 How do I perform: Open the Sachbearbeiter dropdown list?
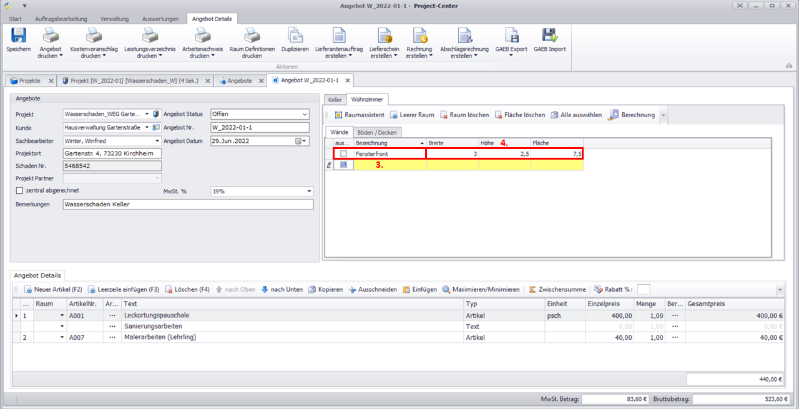pos(157,141)
